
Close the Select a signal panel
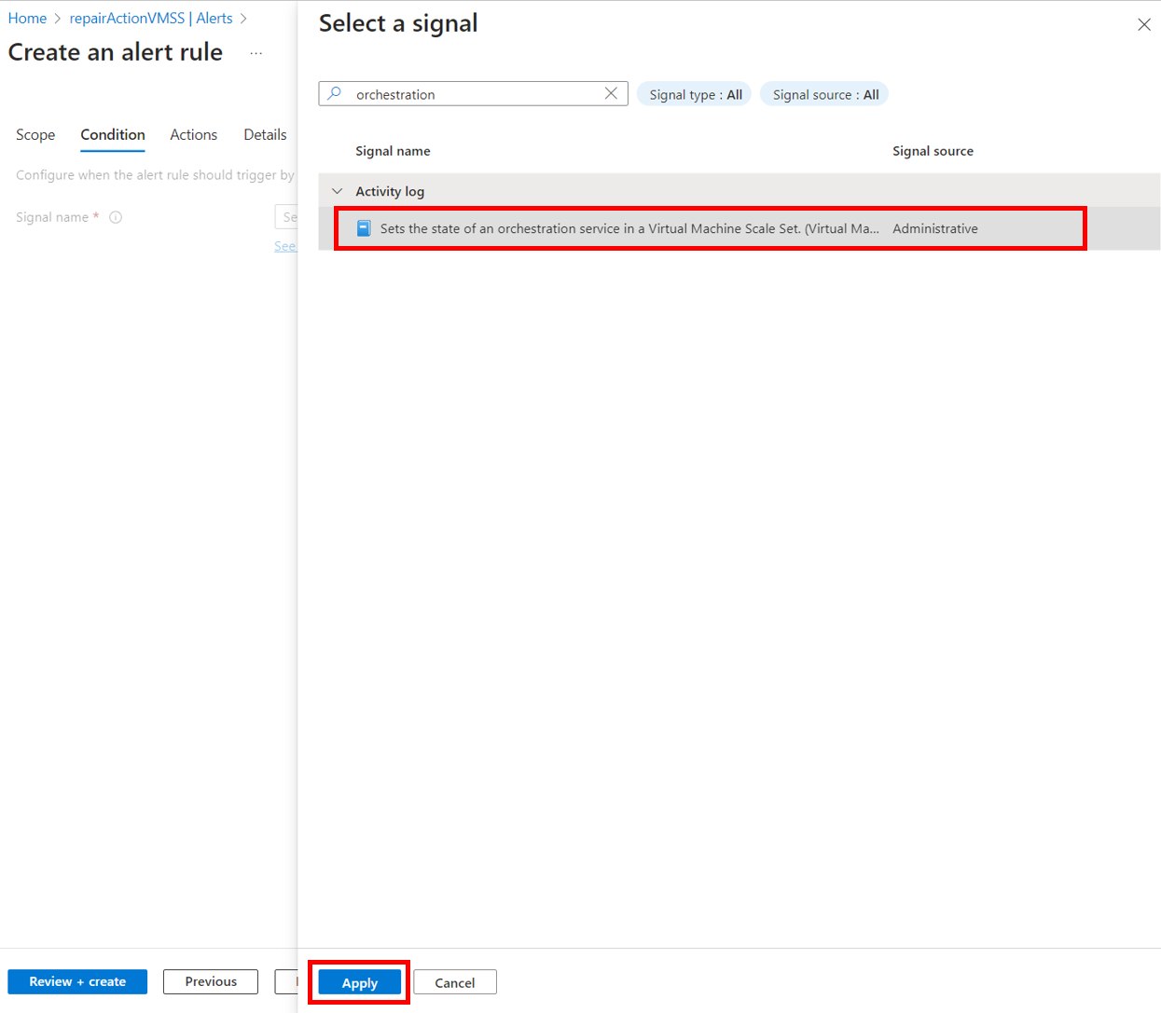[x=1144, y=24]
